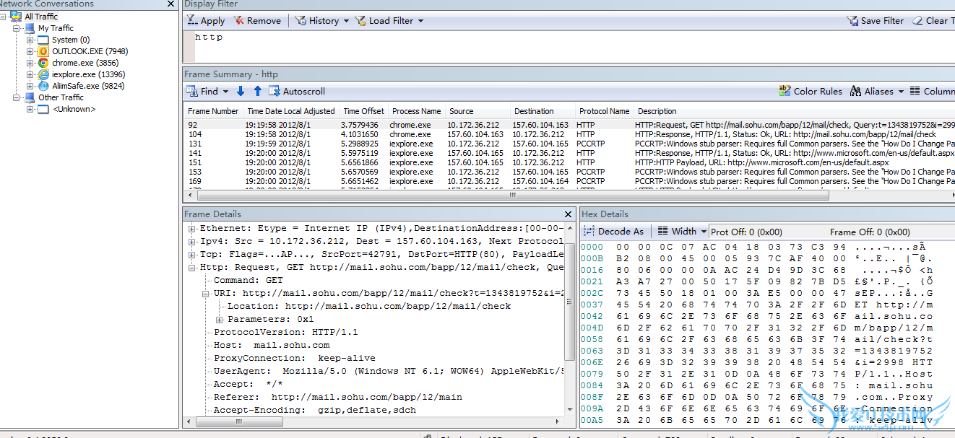Viewport: 955px width, 438px height.
Task: Close the Frame Details pane
Action: tap(569, 214)
